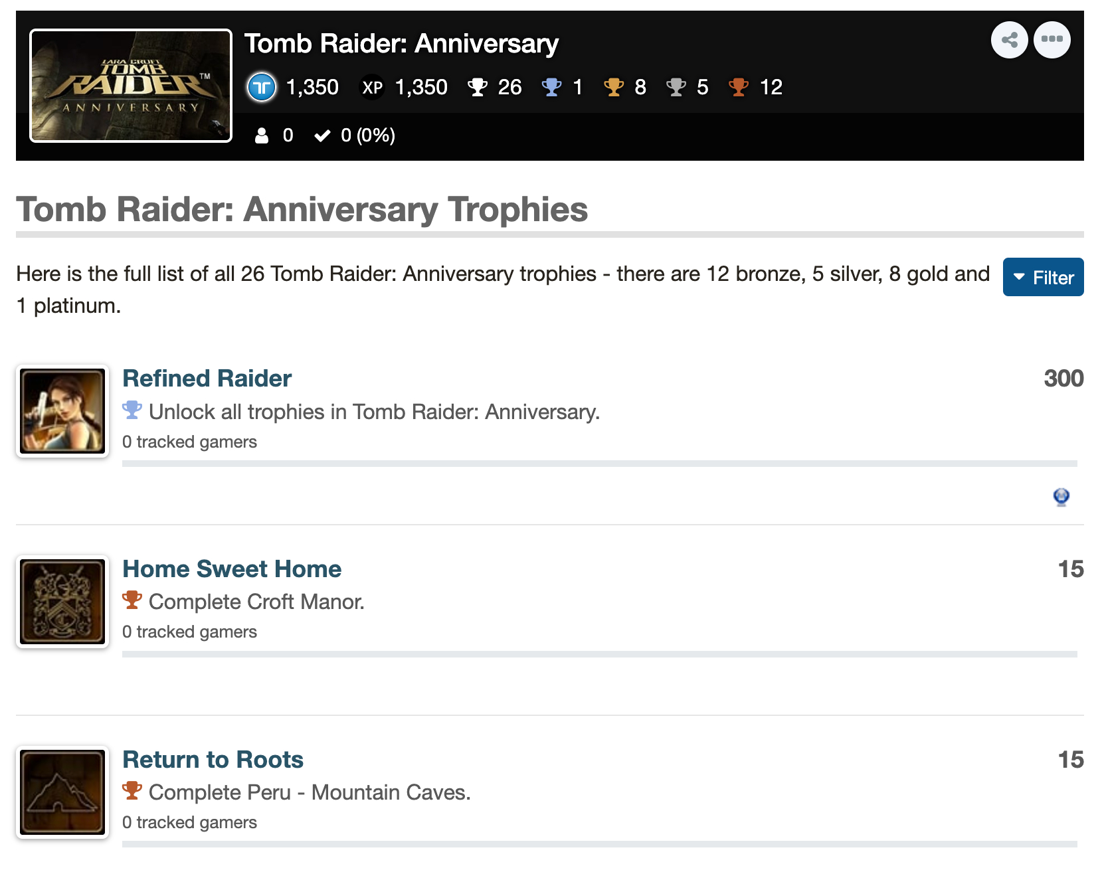Click the XP badge icon
This screenshot has height=878, width=1104.
372,87
